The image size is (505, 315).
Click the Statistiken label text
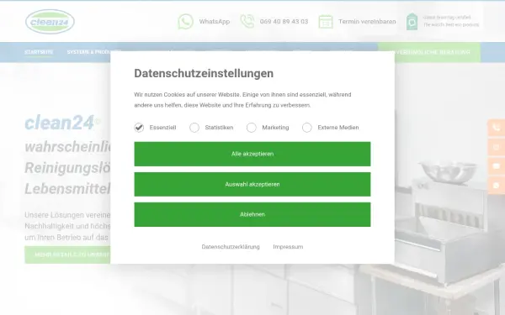coord(219,128)
